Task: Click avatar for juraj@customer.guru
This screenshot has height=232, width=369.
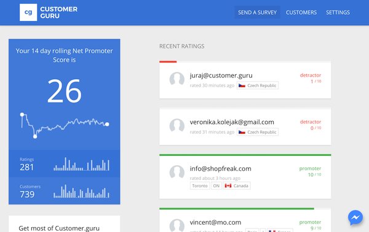Action: 177,79
